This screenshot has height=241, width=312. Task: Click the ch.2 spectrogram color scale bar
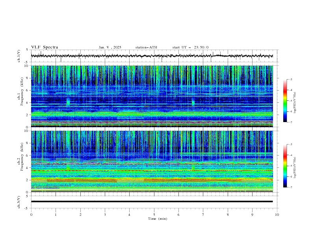click(x=285, y=166)
